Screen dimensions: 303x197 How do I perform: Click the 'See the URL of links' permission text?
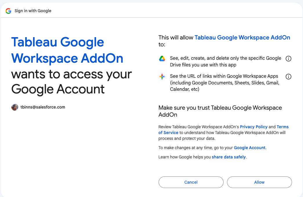click(x=225, y=83)
